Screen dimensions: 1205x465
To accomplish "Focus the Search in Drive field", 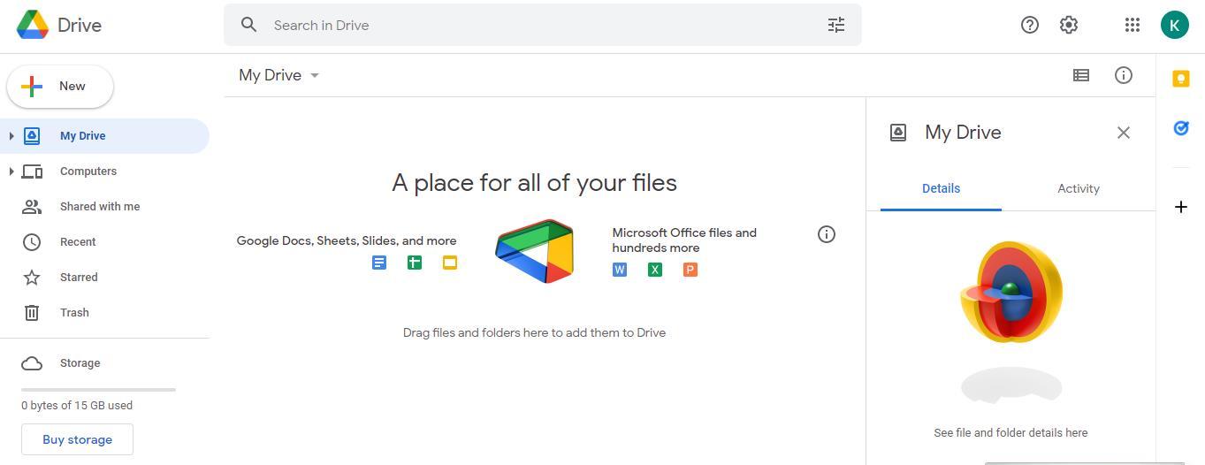I will coord(543,25).
